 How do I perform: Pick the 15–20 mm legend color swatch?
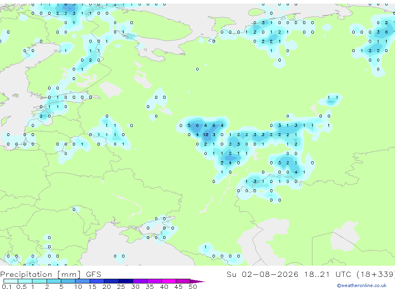(97, 281)
